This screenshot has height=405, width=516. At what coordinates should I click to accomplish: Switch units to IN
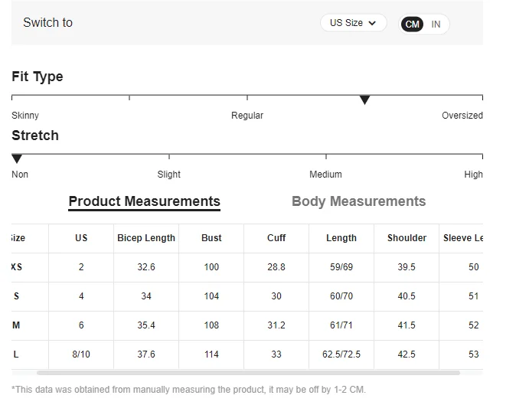point(436,24)
